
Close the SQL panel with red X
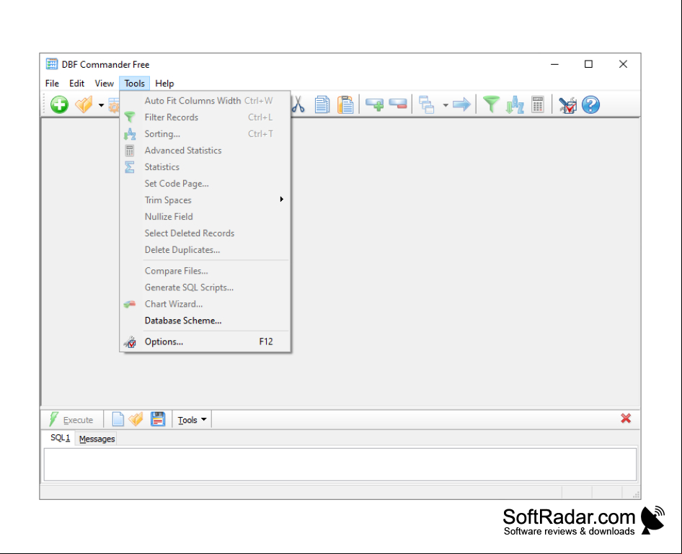coord(626,419)
